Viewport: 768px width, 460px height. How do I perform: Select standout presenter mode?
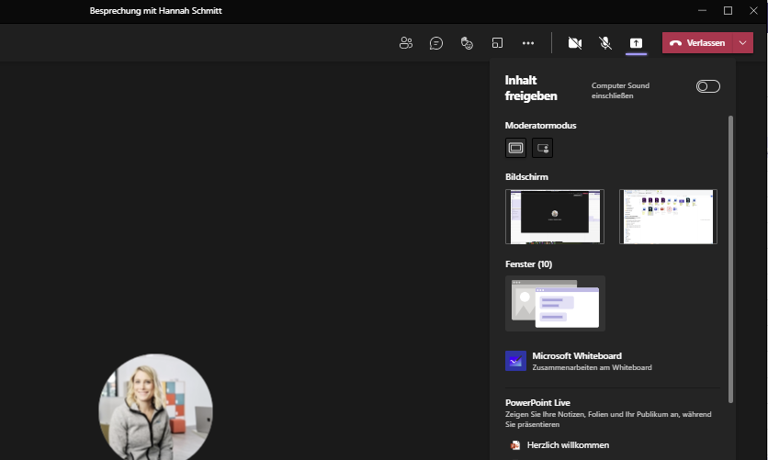click(x=543, y=148)
